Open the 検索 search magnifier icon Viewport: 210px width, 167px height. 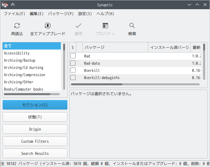(132, 26)
